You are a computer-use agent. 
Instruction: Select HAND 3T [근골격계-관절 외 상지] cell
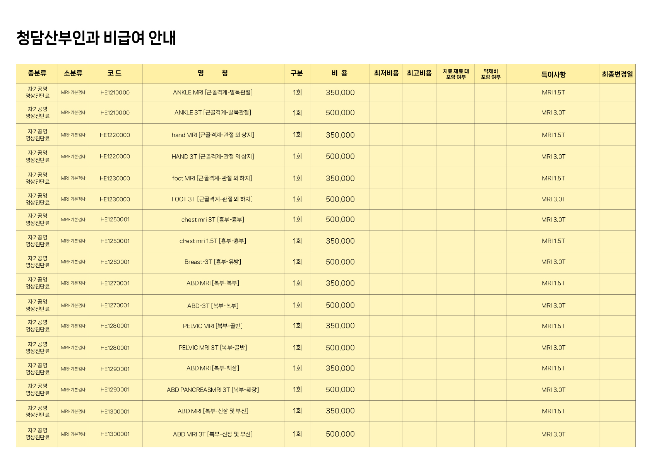[213, 157]
